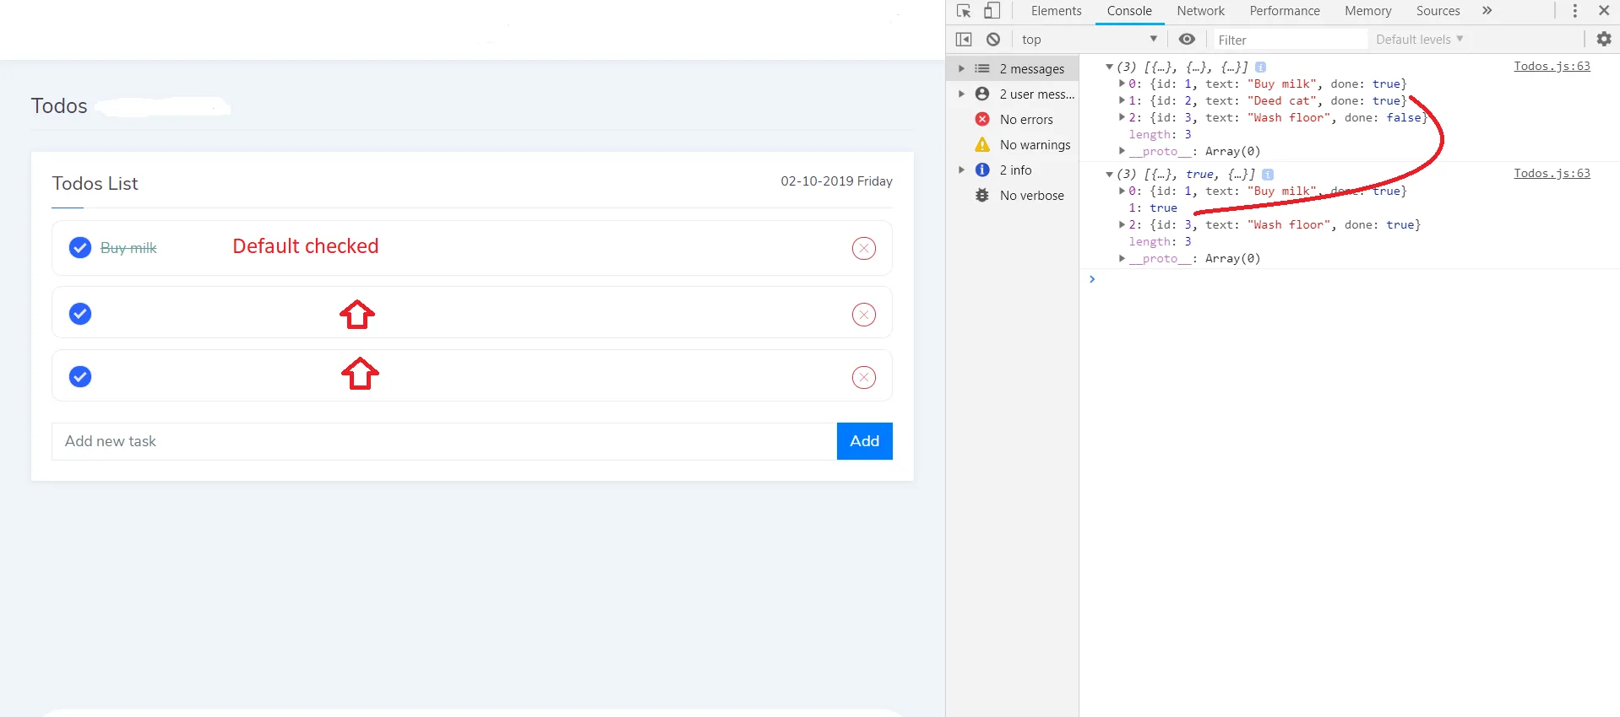This screenshot has height=717, width=1620.
Task: Click the No warnings label
Action: pos(1035,145)
